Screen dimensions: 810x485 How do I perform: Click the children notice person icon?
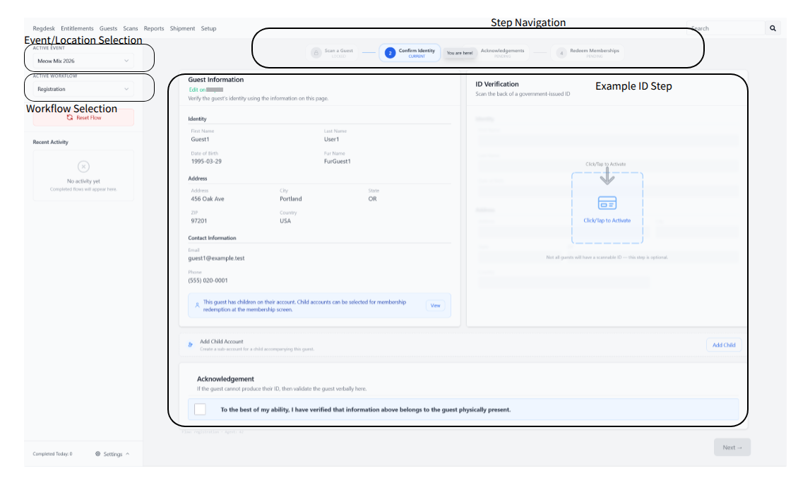pos(197,305)
